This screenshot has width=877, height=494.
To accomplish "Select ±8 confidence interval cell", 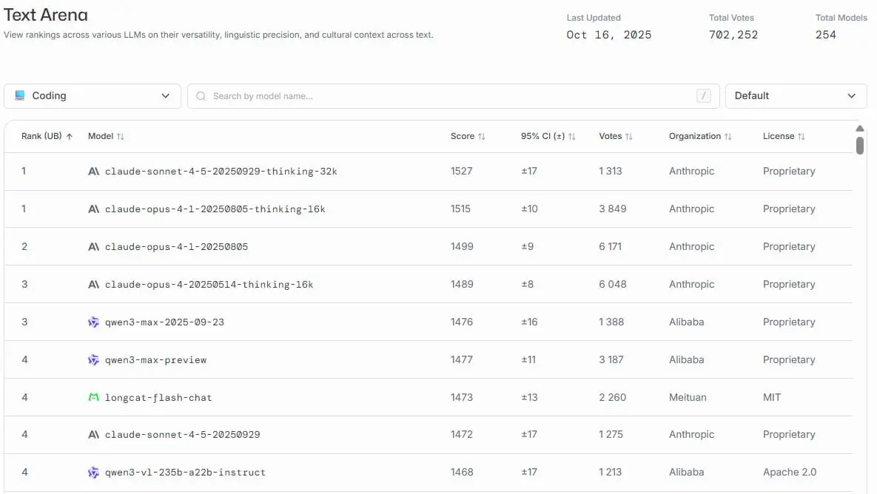I will (x=528, y=285).
